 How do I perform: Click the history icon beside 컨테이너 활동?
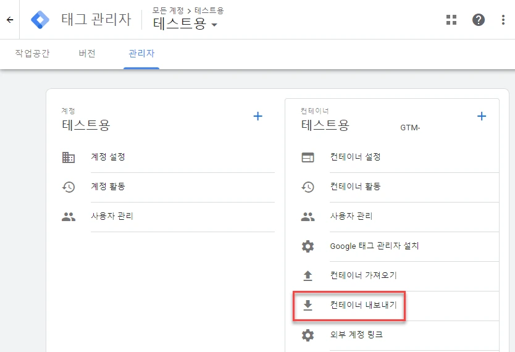(308, 187)
